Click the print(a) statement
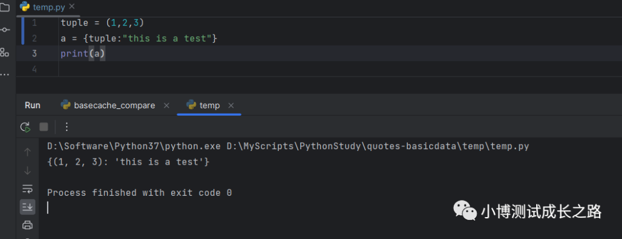 pos(83,54)
